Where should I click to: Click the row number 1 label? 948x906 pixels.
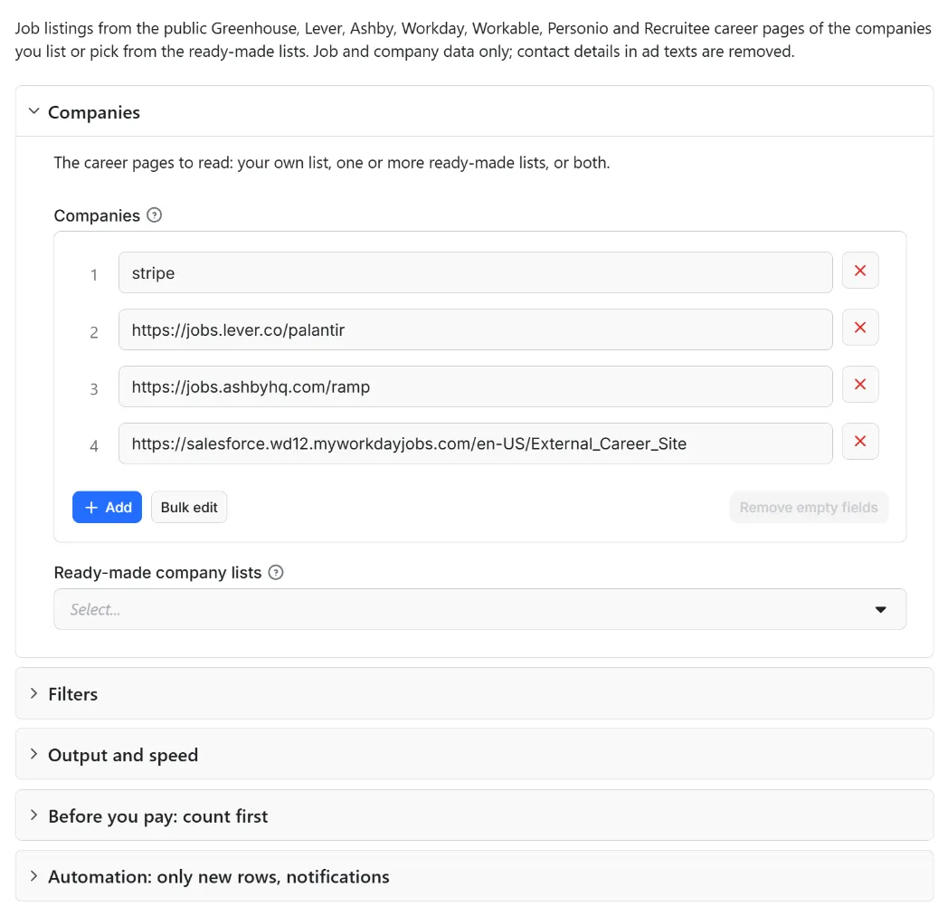pos(94,275)
